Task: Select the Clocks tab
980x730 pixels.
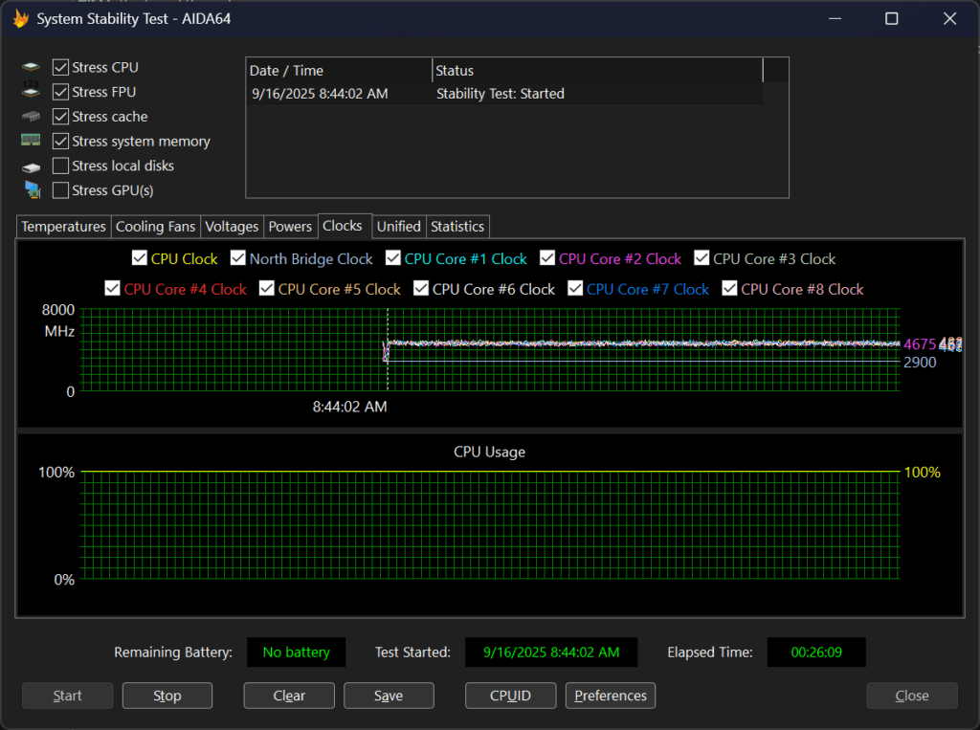Action: pos(343,226)
